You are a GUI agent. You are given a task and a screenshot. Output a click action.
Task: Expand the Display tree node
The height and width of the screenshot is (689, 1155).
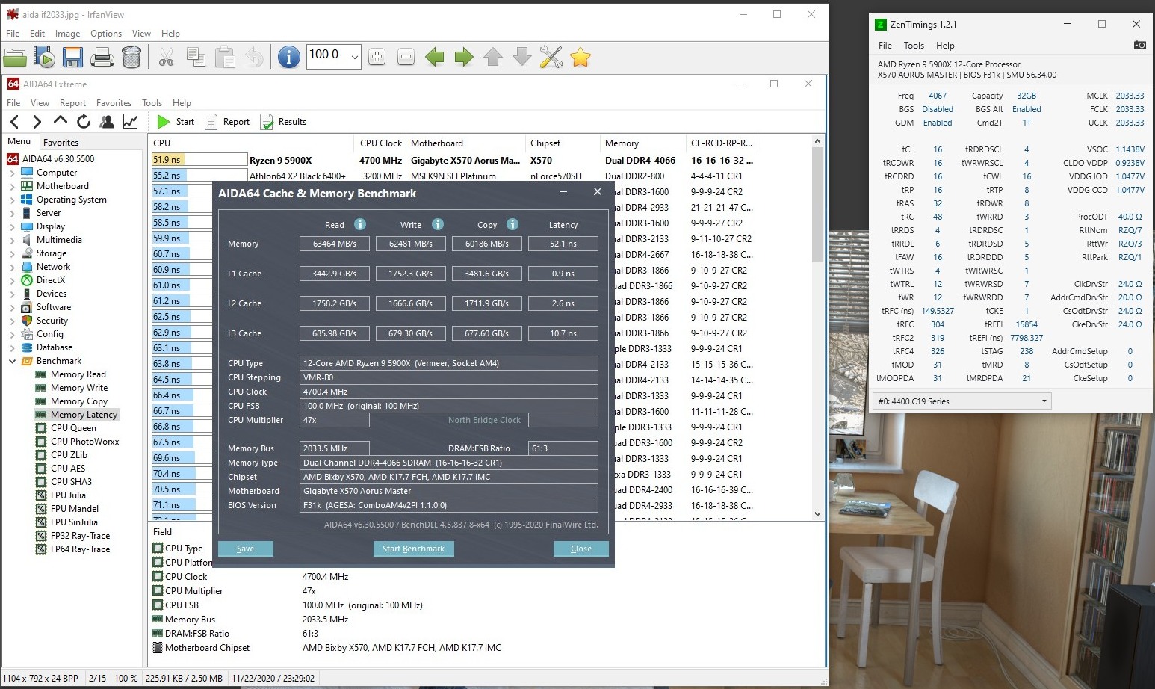click(12, 226)
